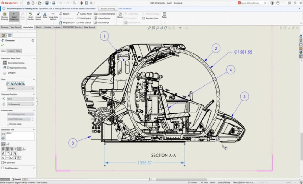
Task: Click the Rebuild traffic light icon
Action: coord(82,3)
